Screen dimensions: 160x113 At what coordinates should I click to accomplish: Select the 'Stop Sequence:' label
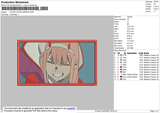(120, 50)
